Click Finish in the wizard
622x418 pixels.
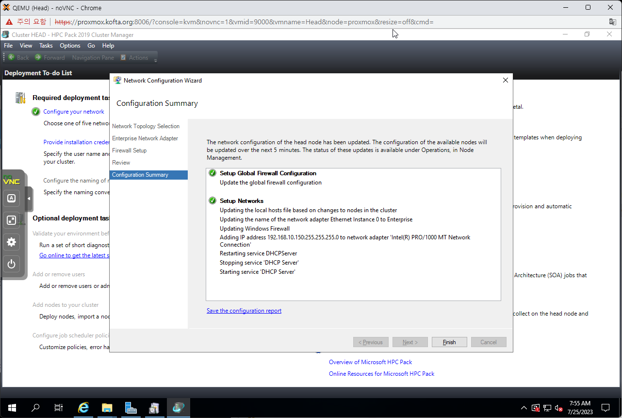coord(449,342)
